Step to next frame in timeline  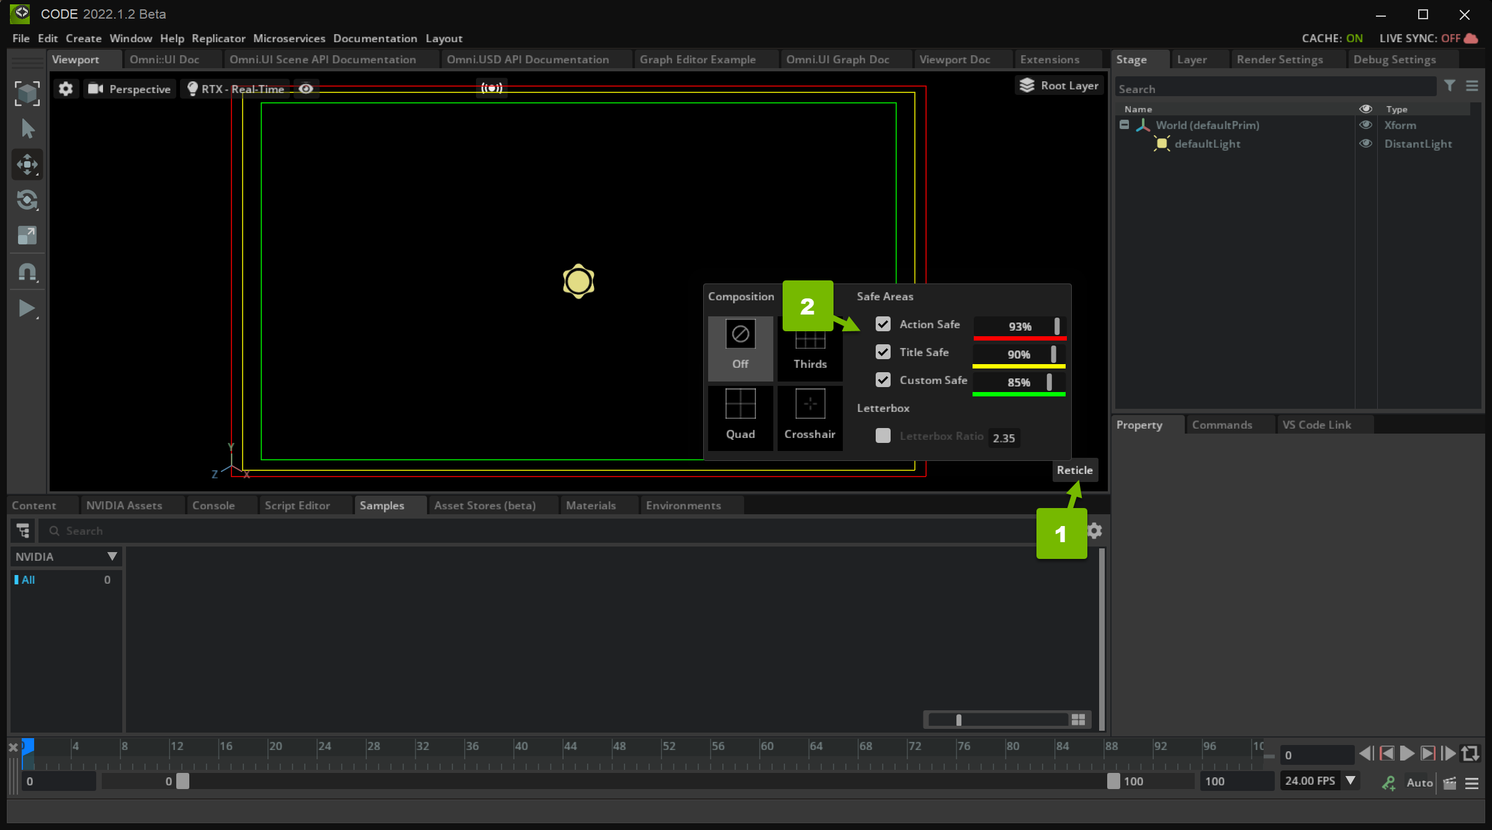[x=1427, y=753]
